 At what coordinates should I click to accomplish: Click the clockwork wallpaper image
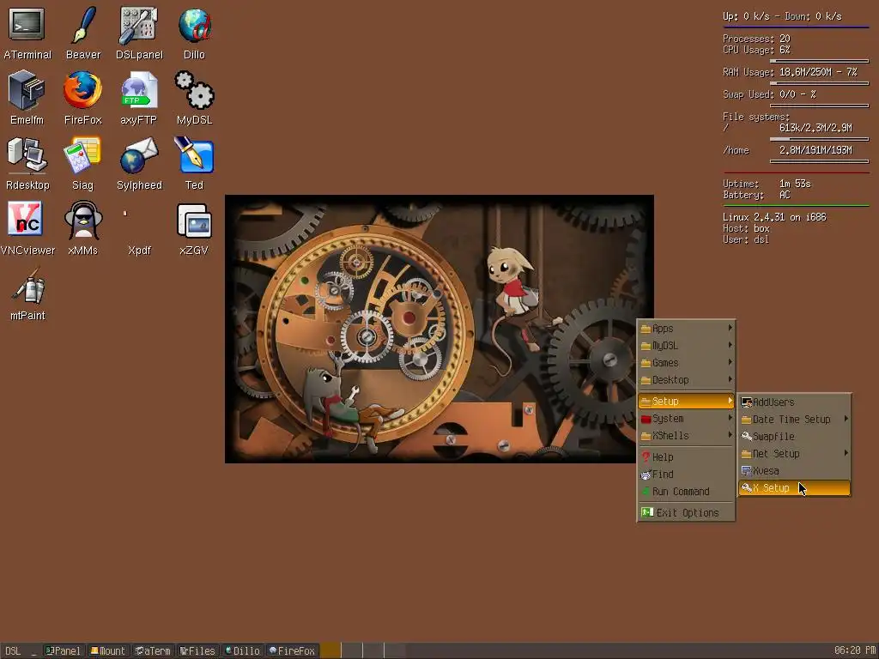click(439, 329)
